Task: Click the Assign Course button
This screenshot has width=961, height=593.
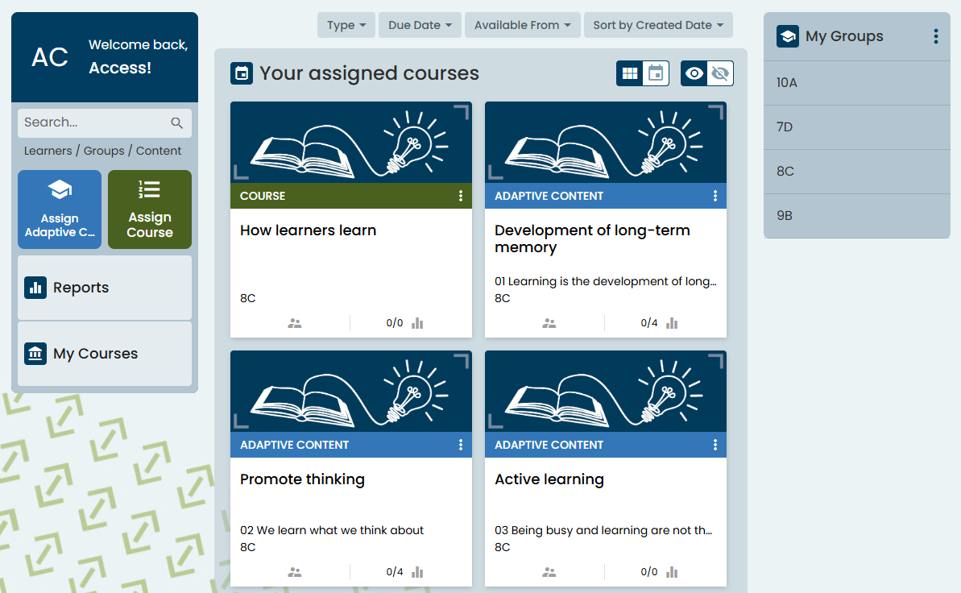Action: pyautogui.click(x=150, y=209)
